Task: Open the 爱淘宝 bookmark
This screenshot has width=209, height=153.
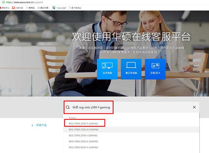Action: click(30, 8)
